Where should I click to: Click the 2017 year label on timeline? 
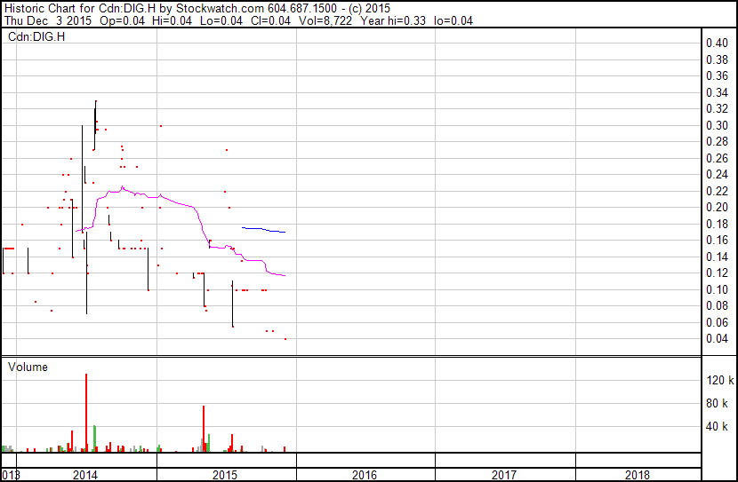504,475
